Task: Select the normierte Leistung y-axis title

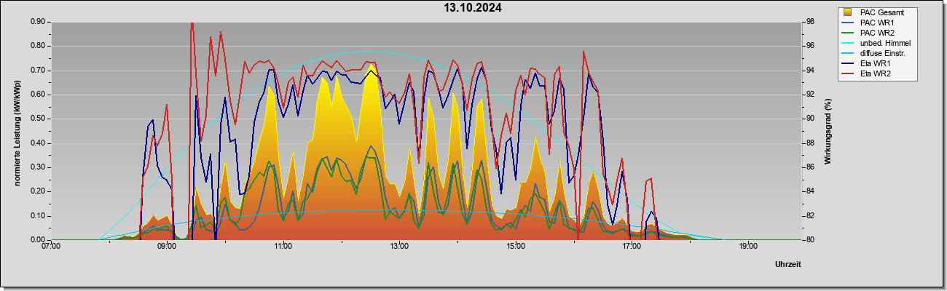Action: pos(17,131)
